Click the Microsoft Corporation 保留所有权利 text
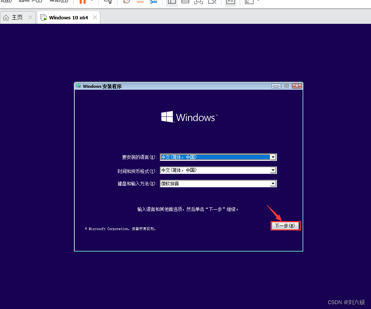Image resolution: width=371 pixels, height=309 pixels. click(x=120, y=229)
